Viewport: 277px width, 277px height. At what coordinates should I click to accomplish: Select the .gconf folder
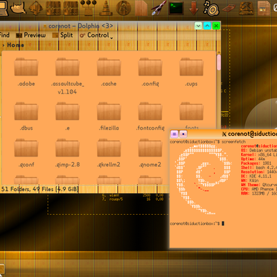pyautogui.click(x=26, y=153)
